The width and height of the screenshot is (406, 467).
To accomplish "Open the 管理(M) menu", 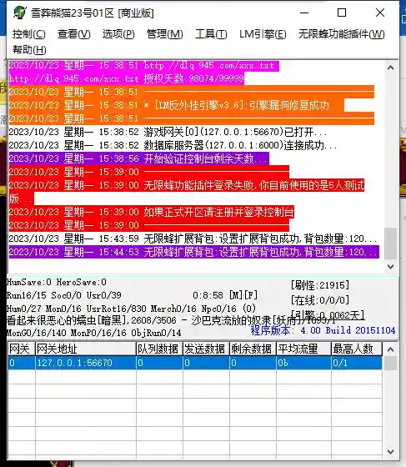I will pos(164,34).
